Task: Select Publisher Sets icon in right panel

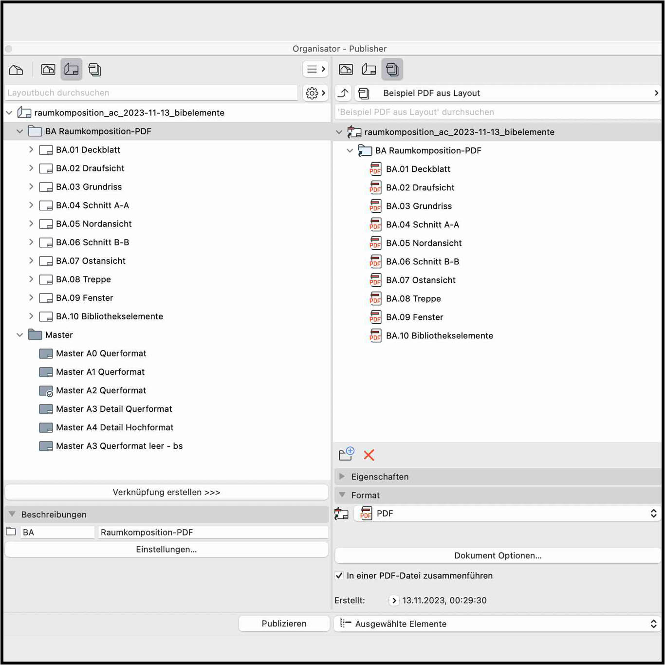Action: point(392,70)
